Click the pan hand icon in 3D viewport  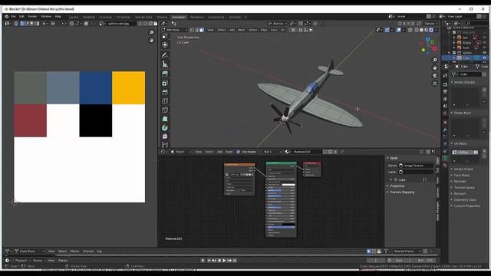click(x=435, y=67)
